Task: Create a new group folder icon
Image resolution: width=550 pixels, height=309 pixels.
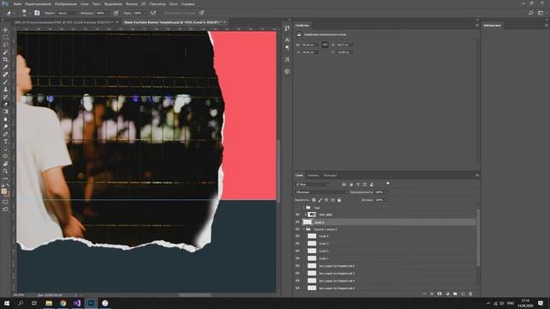Action: [455, 294]
